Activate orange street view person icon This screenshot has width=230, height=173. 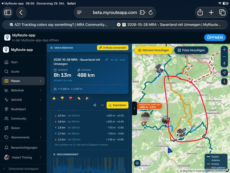(224, 81)
